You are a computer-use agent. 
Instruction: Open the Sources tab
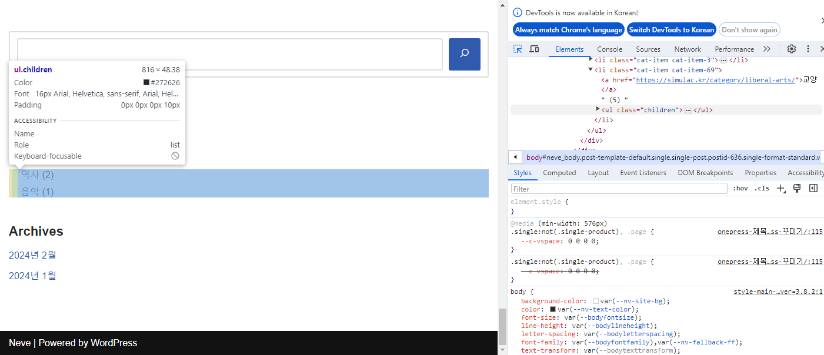[648, 49]
